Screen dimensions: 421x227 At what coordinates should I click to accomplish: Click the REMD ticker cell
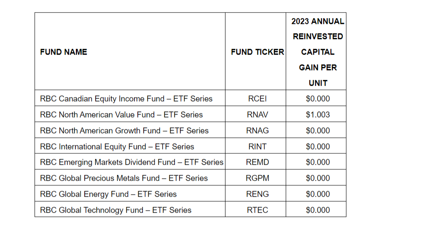[x=257, y=162]
